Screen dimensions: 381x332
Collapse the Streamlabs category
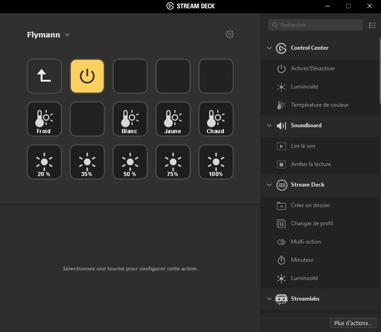point(269,299)
